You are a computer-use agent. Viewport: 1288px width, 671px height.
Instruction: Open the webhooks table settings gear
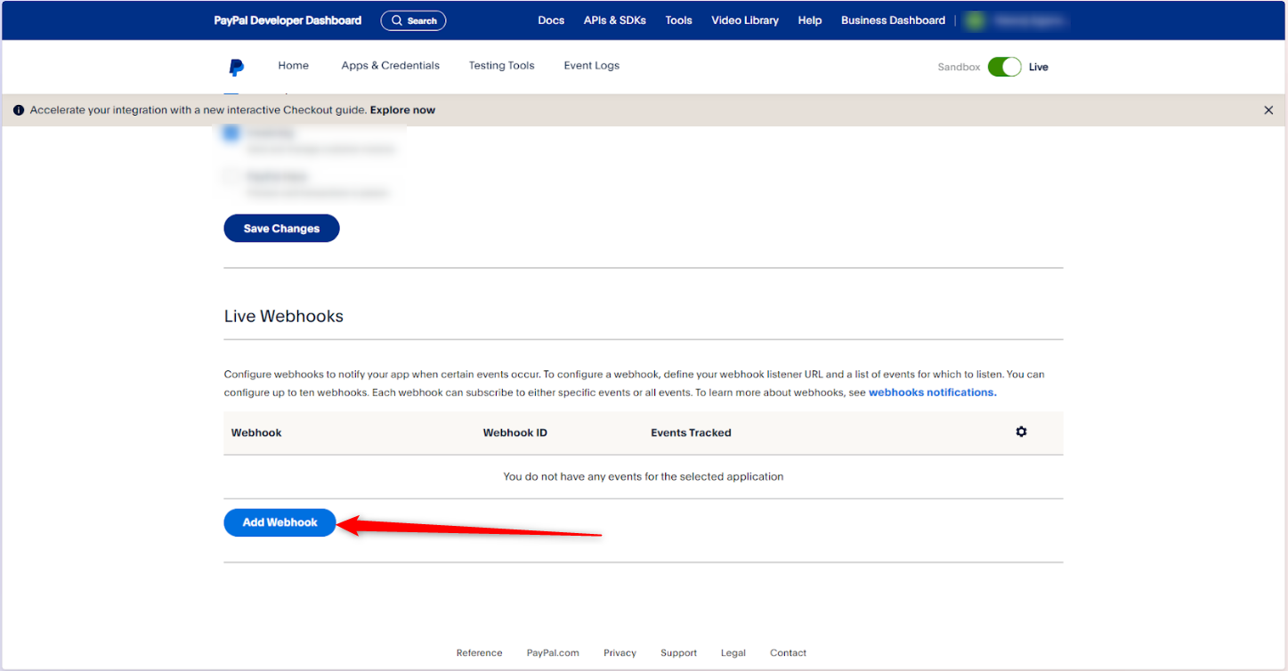click(1021, 432)
